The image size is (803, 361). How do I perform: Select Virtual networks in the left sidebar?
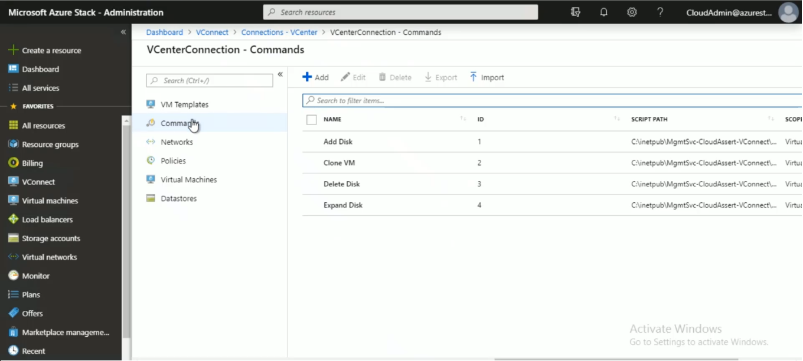click(x=50, y=257)
